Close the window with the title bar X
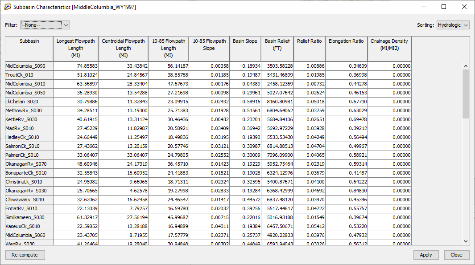 (464, 7)
